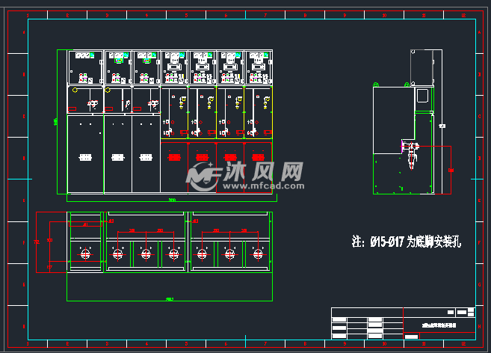This screenshot has width=491, height=353.
Task: Click the green overall width dimension under front view
Action: (x=172, y=200)
